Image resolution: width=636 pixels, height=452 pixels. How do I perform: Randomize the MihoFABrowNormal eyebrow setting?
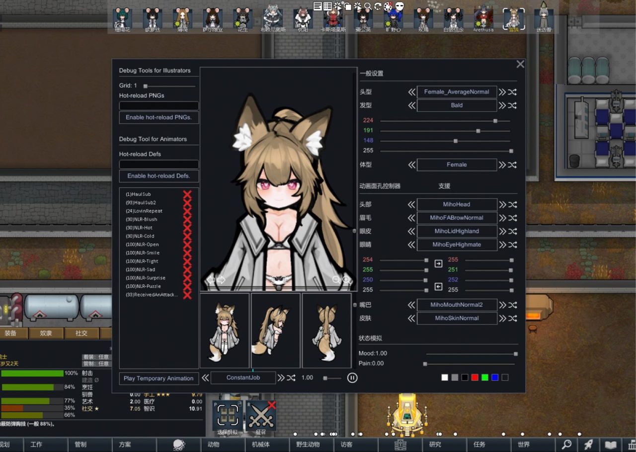click(512, 218)
